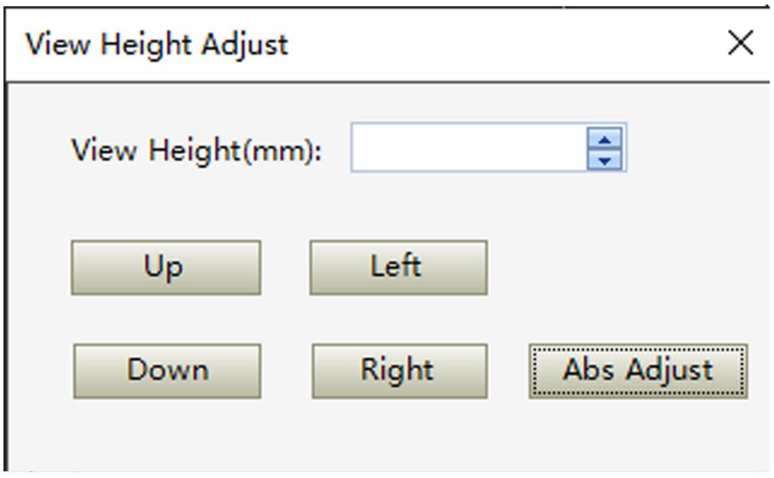Shift the view left using Left
774x478 pixels.
pyautogui.click(x=398, y=267)
